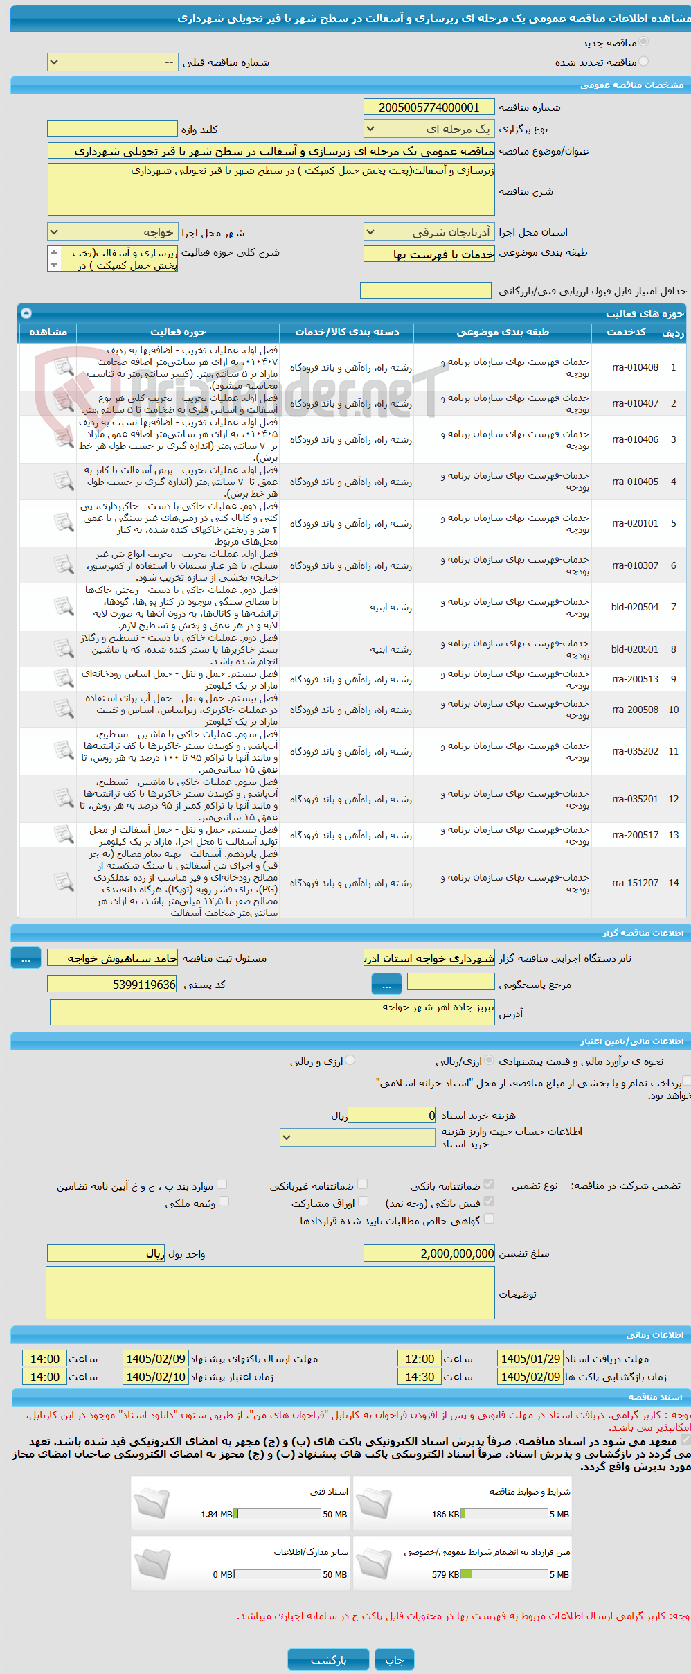Screen dimensions: 691x1674
Task: Open the اسناد فنی folder icon
Action: point(152,1504)
